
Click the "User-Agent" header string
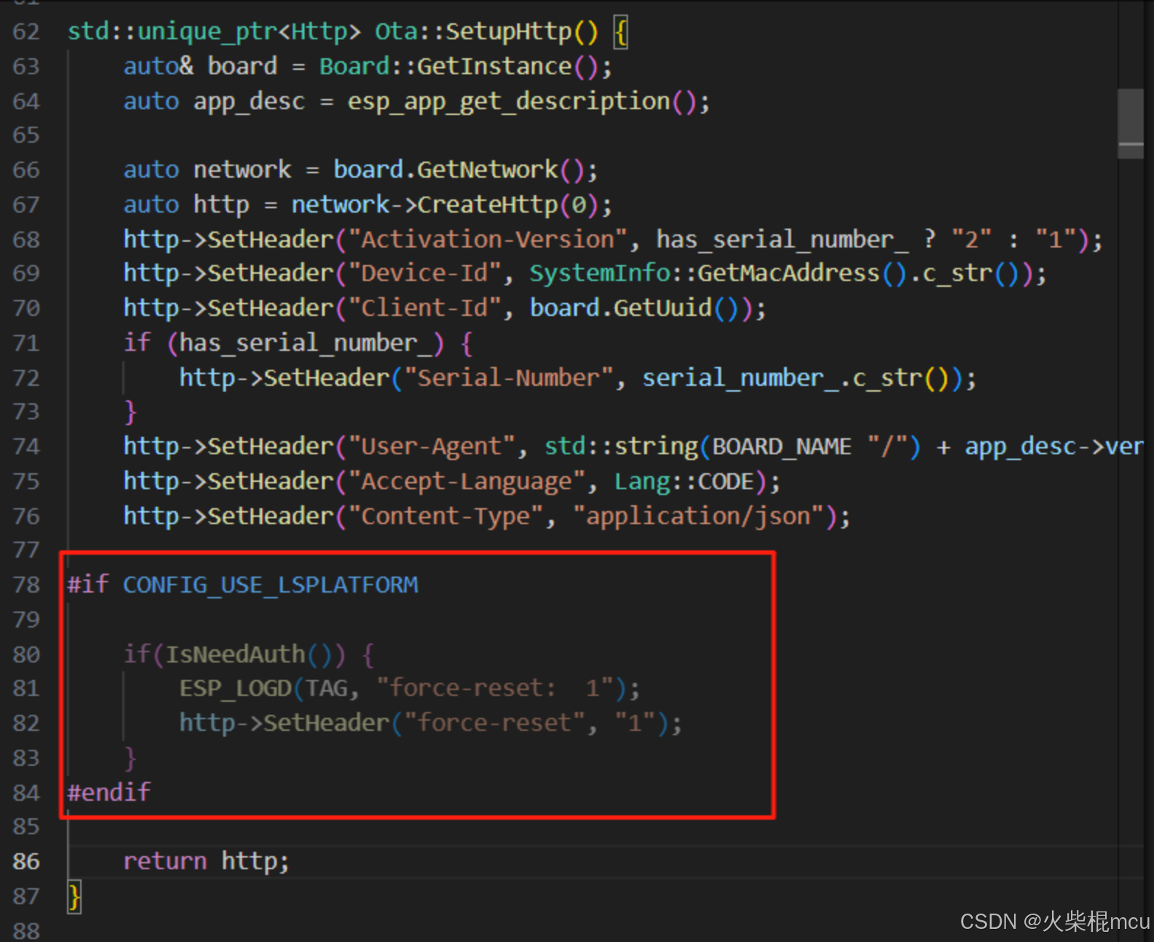coord(432,446)
